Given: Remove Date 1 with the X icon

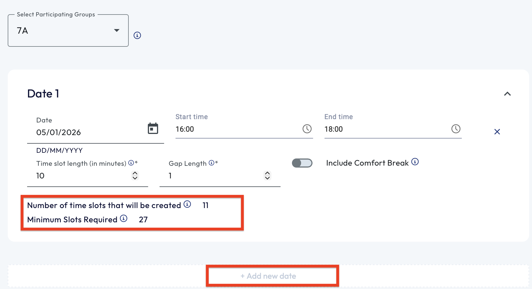Looking at the screenshot, I should point(497,132).
